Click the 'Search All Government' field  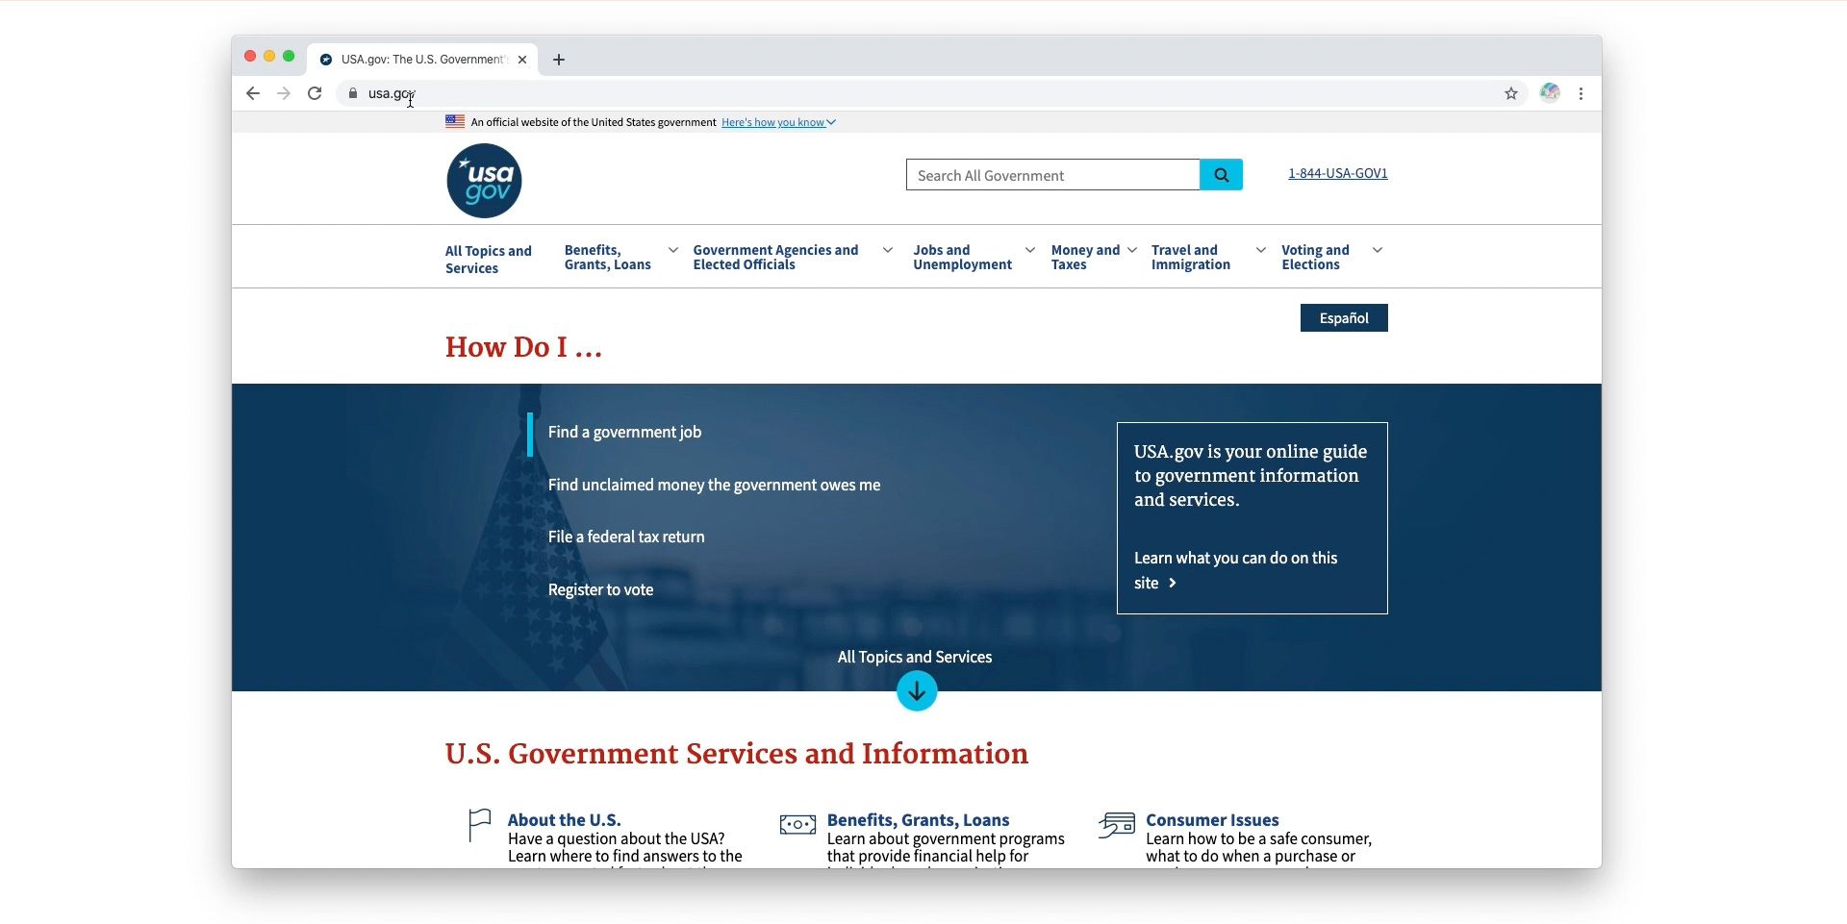tap(1053, 175)
